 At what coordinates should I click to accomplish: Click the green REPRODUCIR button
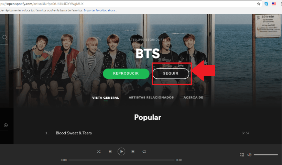tap(126, 74)
